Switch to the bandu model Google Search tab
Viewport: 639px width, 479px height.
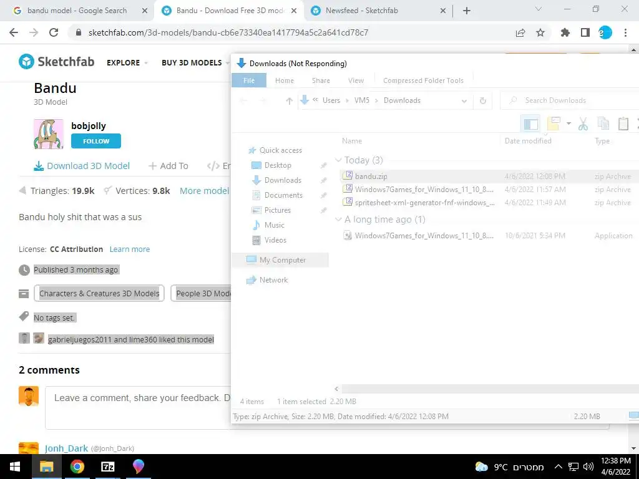77,11
